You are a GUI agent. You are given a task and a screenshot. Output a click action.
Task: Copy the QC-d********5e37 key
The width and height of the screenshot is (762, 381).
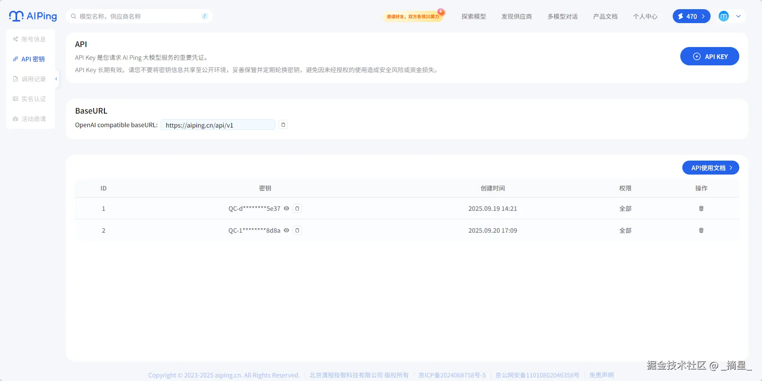click(x=297, y=208)
